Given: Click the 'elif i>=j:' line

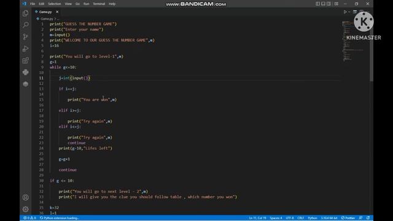Looking at the screenshot, I should [x=69, y=110].
